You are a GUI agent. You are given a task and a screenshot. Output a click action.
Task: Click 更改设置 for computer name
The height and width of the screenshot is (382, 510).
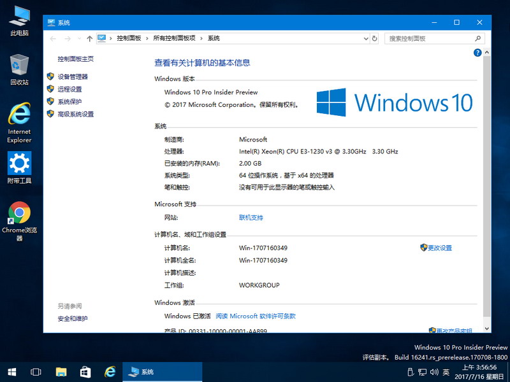440,248
